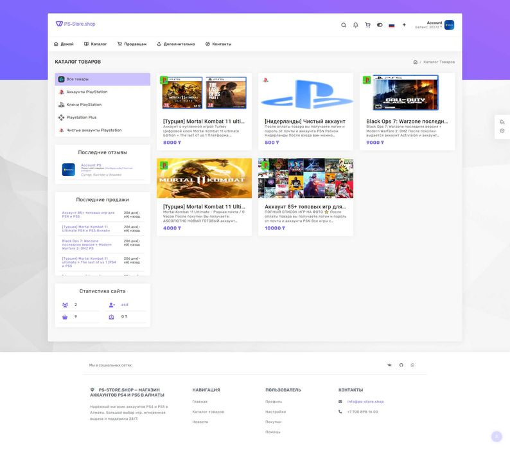This screenshot has height=450, width=510.
Task: Click Каталог Товаров breadcrumb text
Action: coord(439,62)
